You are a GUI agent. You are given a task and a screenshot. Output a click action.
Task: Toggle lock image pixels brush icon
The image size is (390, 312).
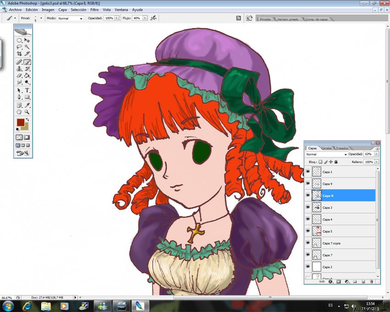326,162
